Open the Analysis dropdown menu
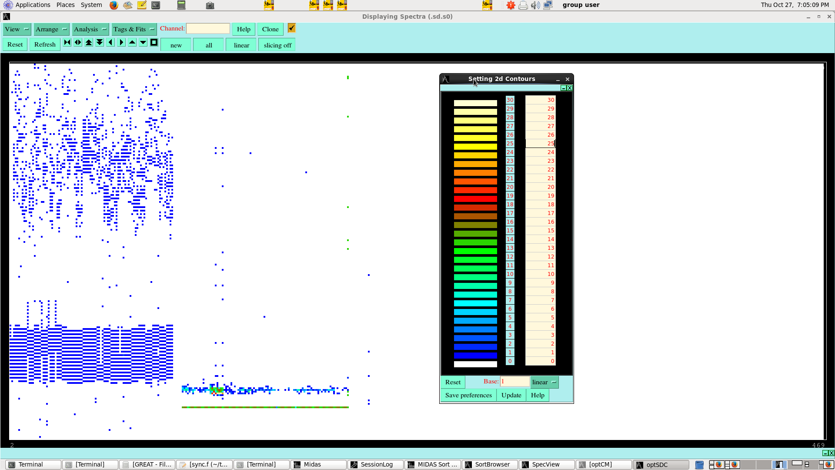The image size is (835, 470). (90, 29)
